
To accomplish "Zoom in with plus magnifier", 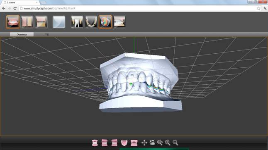I will [168, 143].
